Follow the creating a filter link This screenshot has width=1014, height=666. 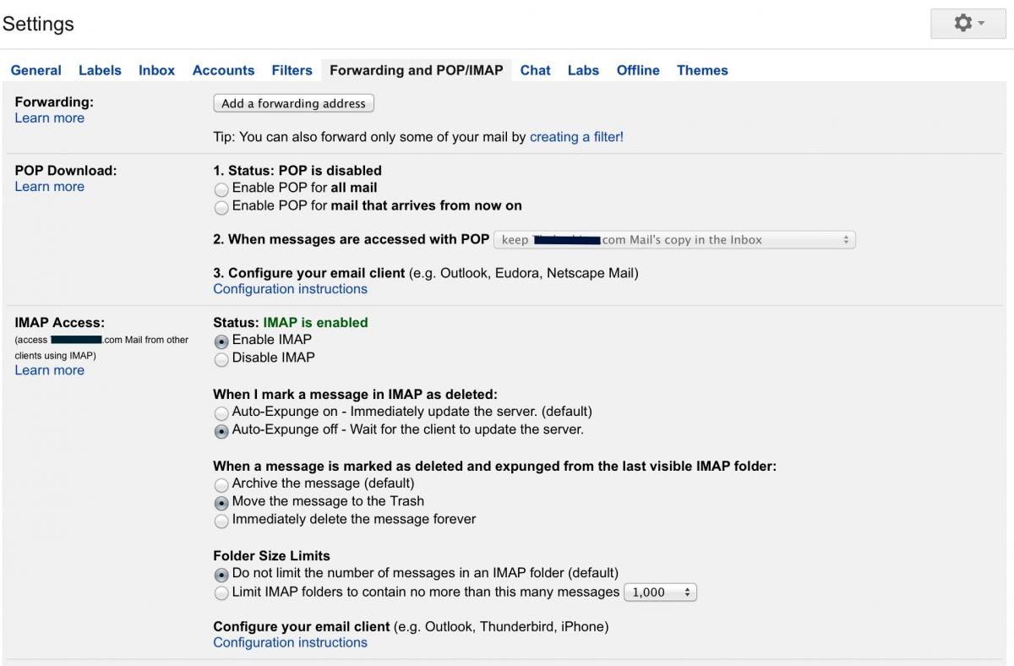[576, 136]
